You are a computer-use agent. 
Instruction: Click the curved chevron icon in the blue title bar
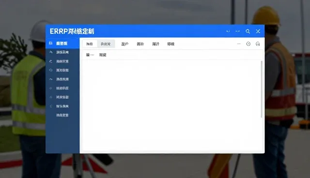point(228,31)
